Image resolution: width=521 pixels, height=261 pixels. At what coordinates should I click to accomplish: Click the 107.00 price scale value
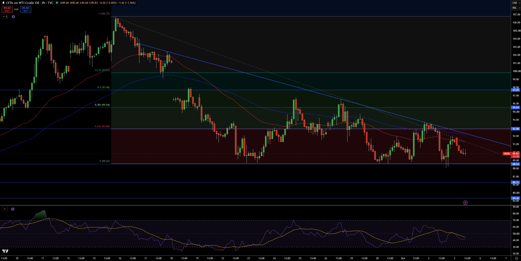(516, 14)
